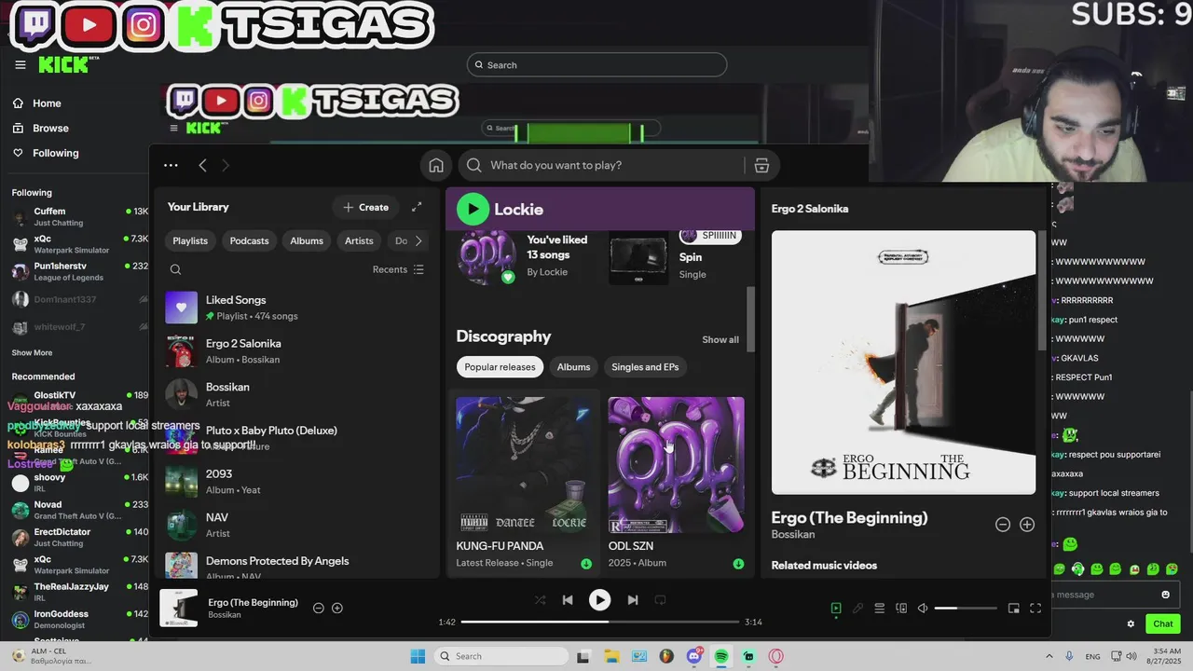The width and height of the screenshot is (1193, 671).
Task: Select Singles and EPs discography filter
Action: [x=645, y=367]
